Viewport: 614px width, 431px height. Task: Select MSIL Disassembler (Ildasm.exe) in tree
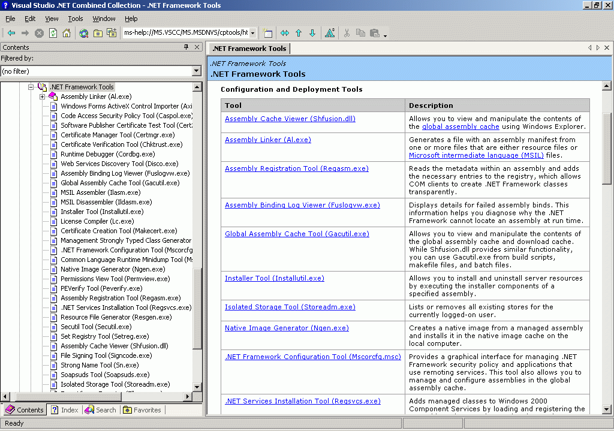coord(106,202)
